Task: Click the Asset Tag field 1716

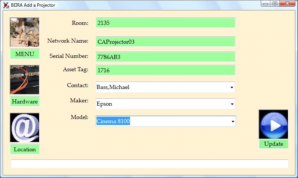Action: point(165,70)
